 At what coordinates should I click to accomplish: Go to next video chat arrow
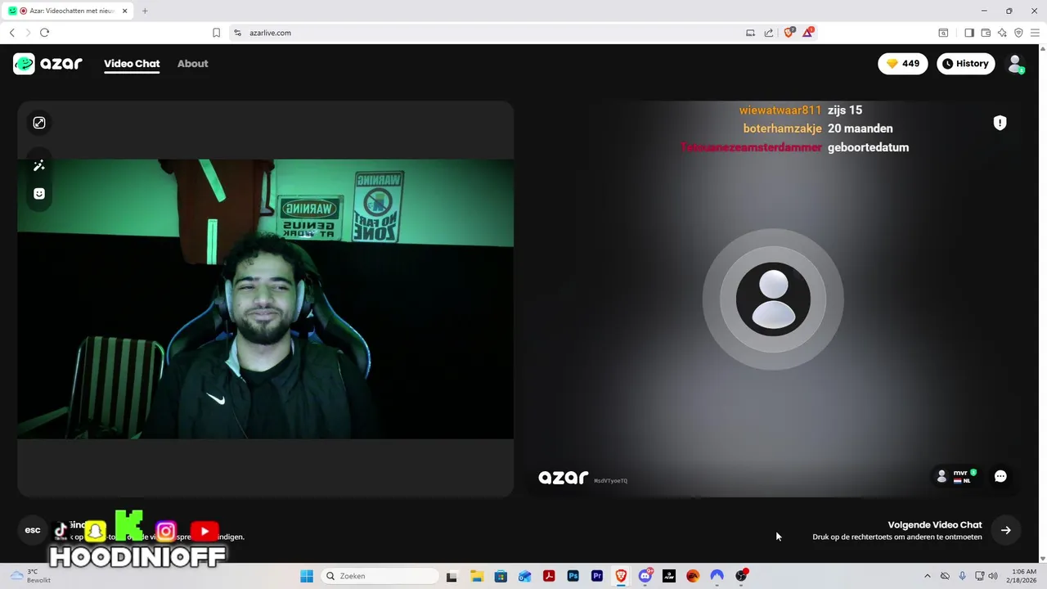[x=1006, y=530]
